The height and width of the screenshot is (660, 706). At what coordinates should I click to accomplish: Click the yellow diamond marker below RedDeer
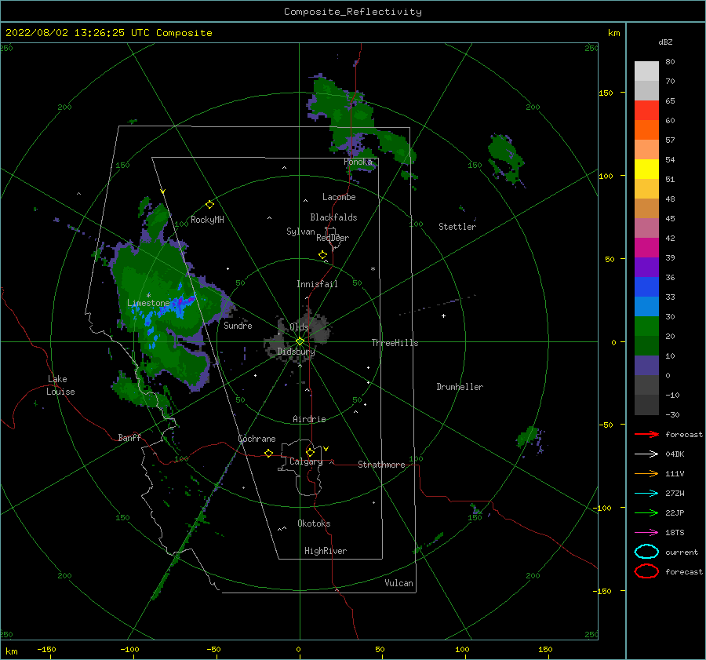coord(322,255)
